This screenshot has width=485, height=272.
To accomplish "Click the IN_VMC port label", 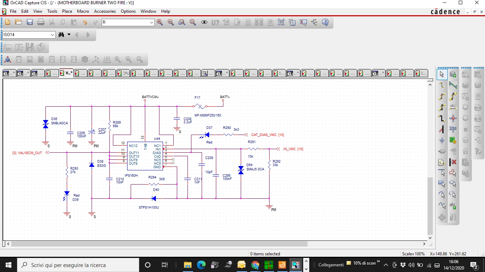I will 289,149.
